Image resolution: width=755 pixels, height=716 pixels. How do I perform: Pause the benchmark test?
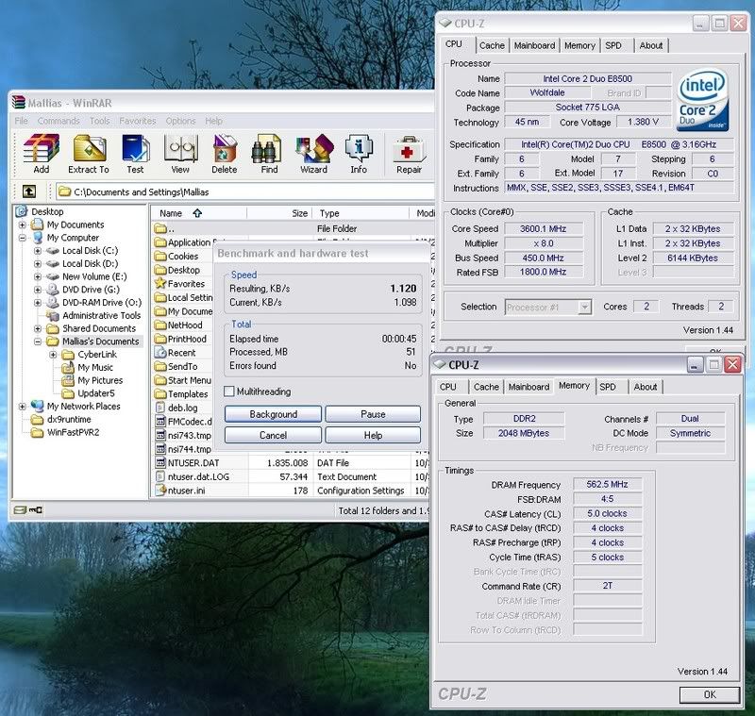[x=373, y=414]
